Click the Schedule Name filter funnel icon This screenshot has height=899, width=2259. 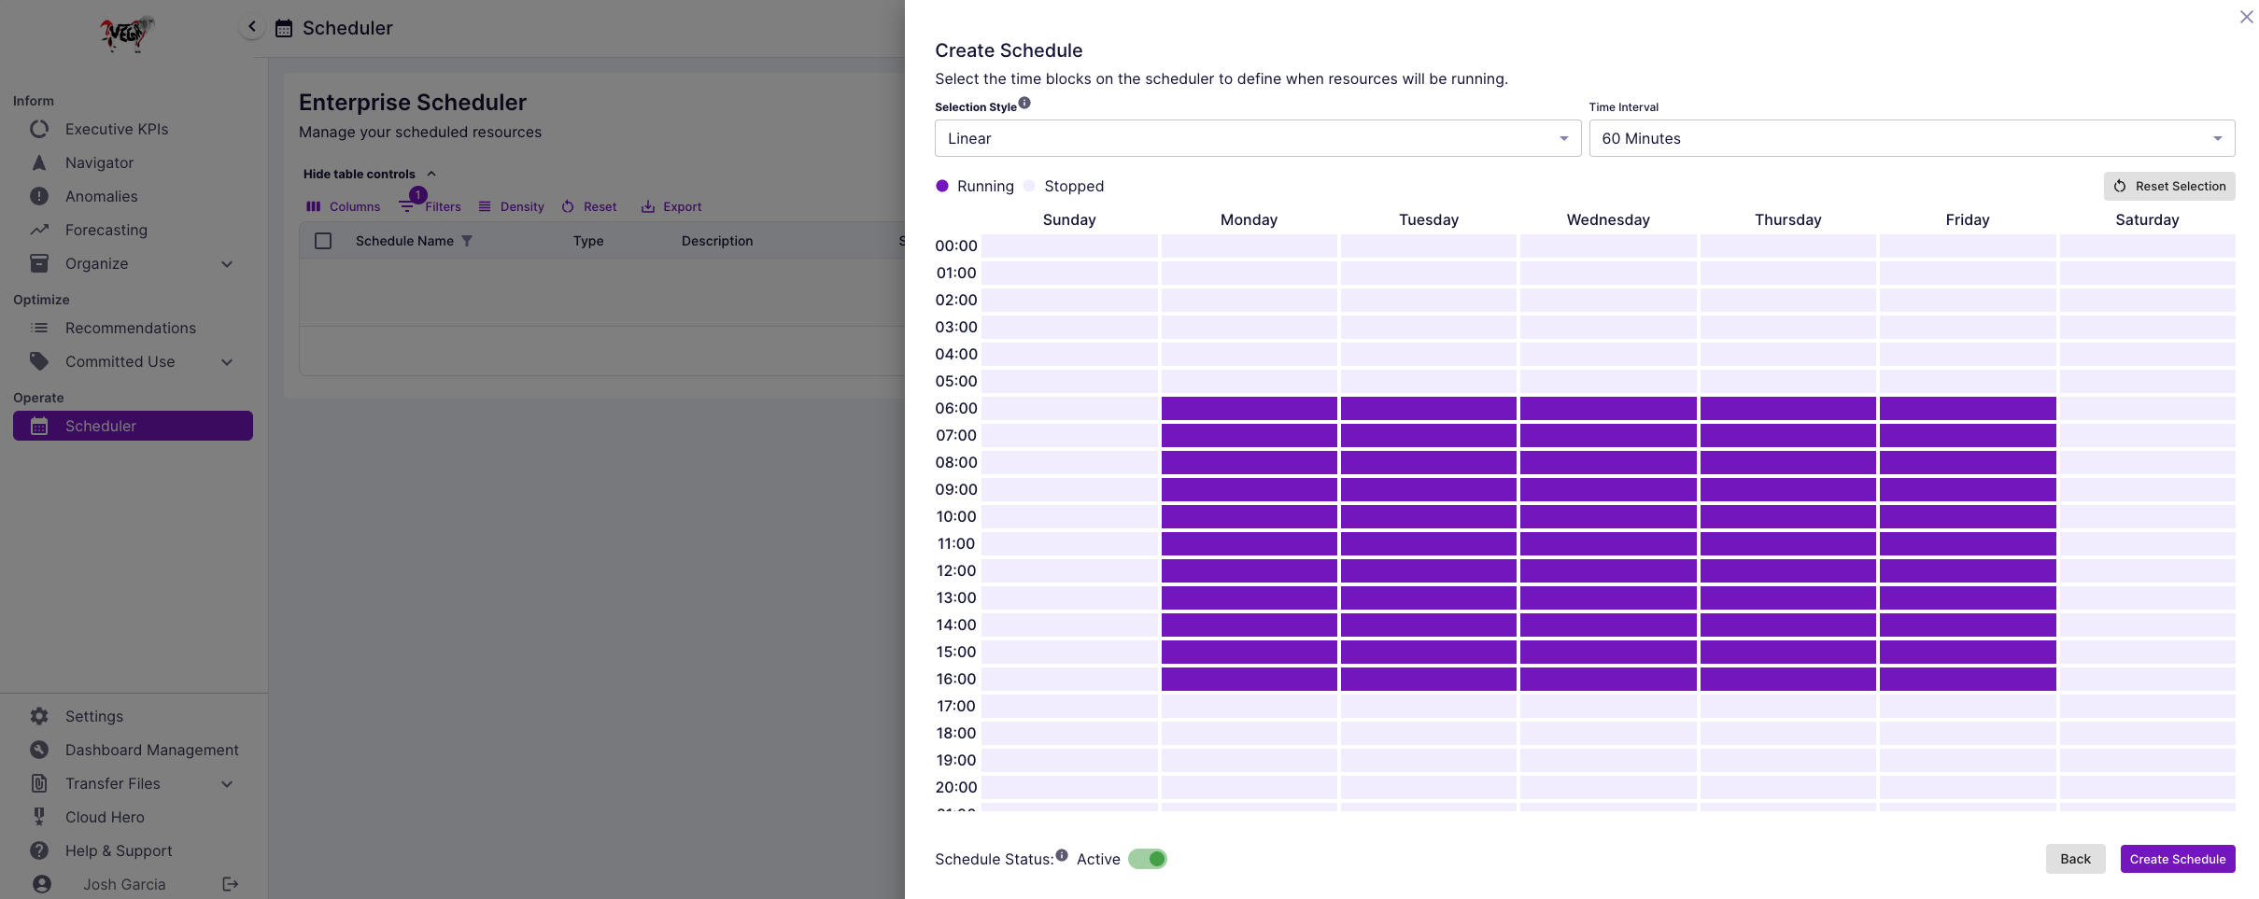point(467,241)
